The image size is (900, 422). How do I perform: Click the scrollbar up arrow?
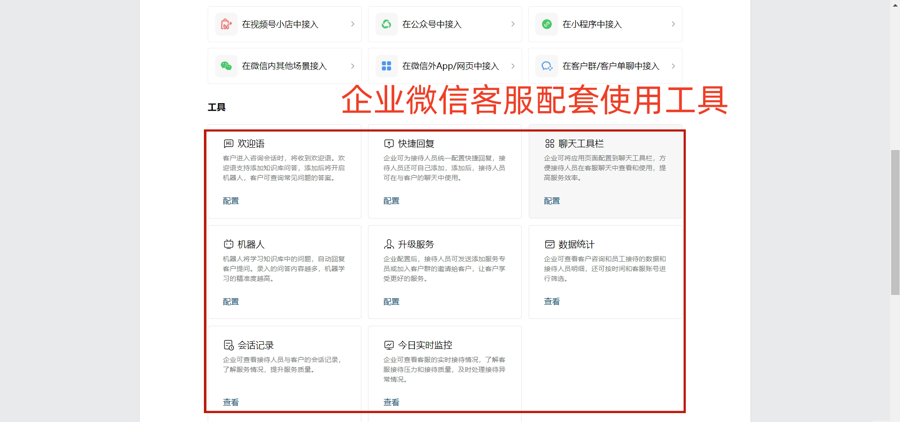(895, 5)
